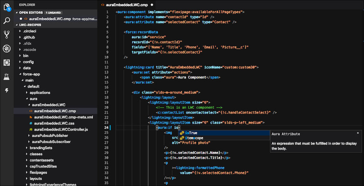The width and height of the screenshot is (364, 186).
Task: Click the 1 UNSAVED badge
Action: 54,12
